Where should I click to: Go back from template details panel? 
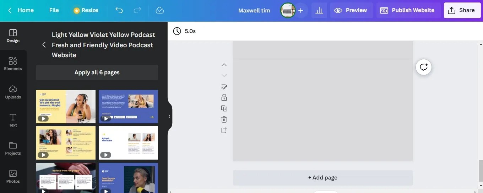[x=44, y=45]
